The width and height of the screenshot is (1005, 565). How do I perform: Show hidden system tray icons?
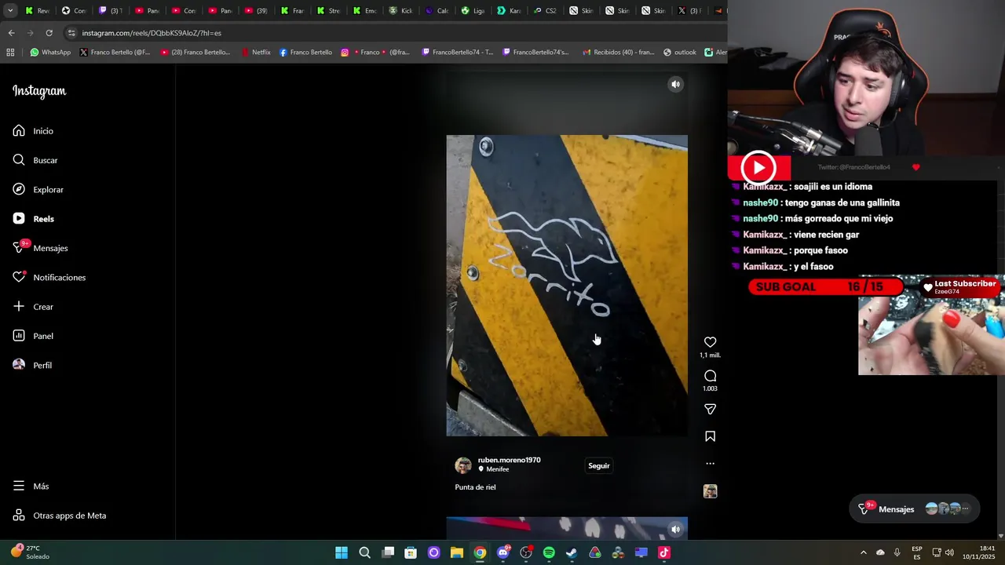click(x=863, y=552)
